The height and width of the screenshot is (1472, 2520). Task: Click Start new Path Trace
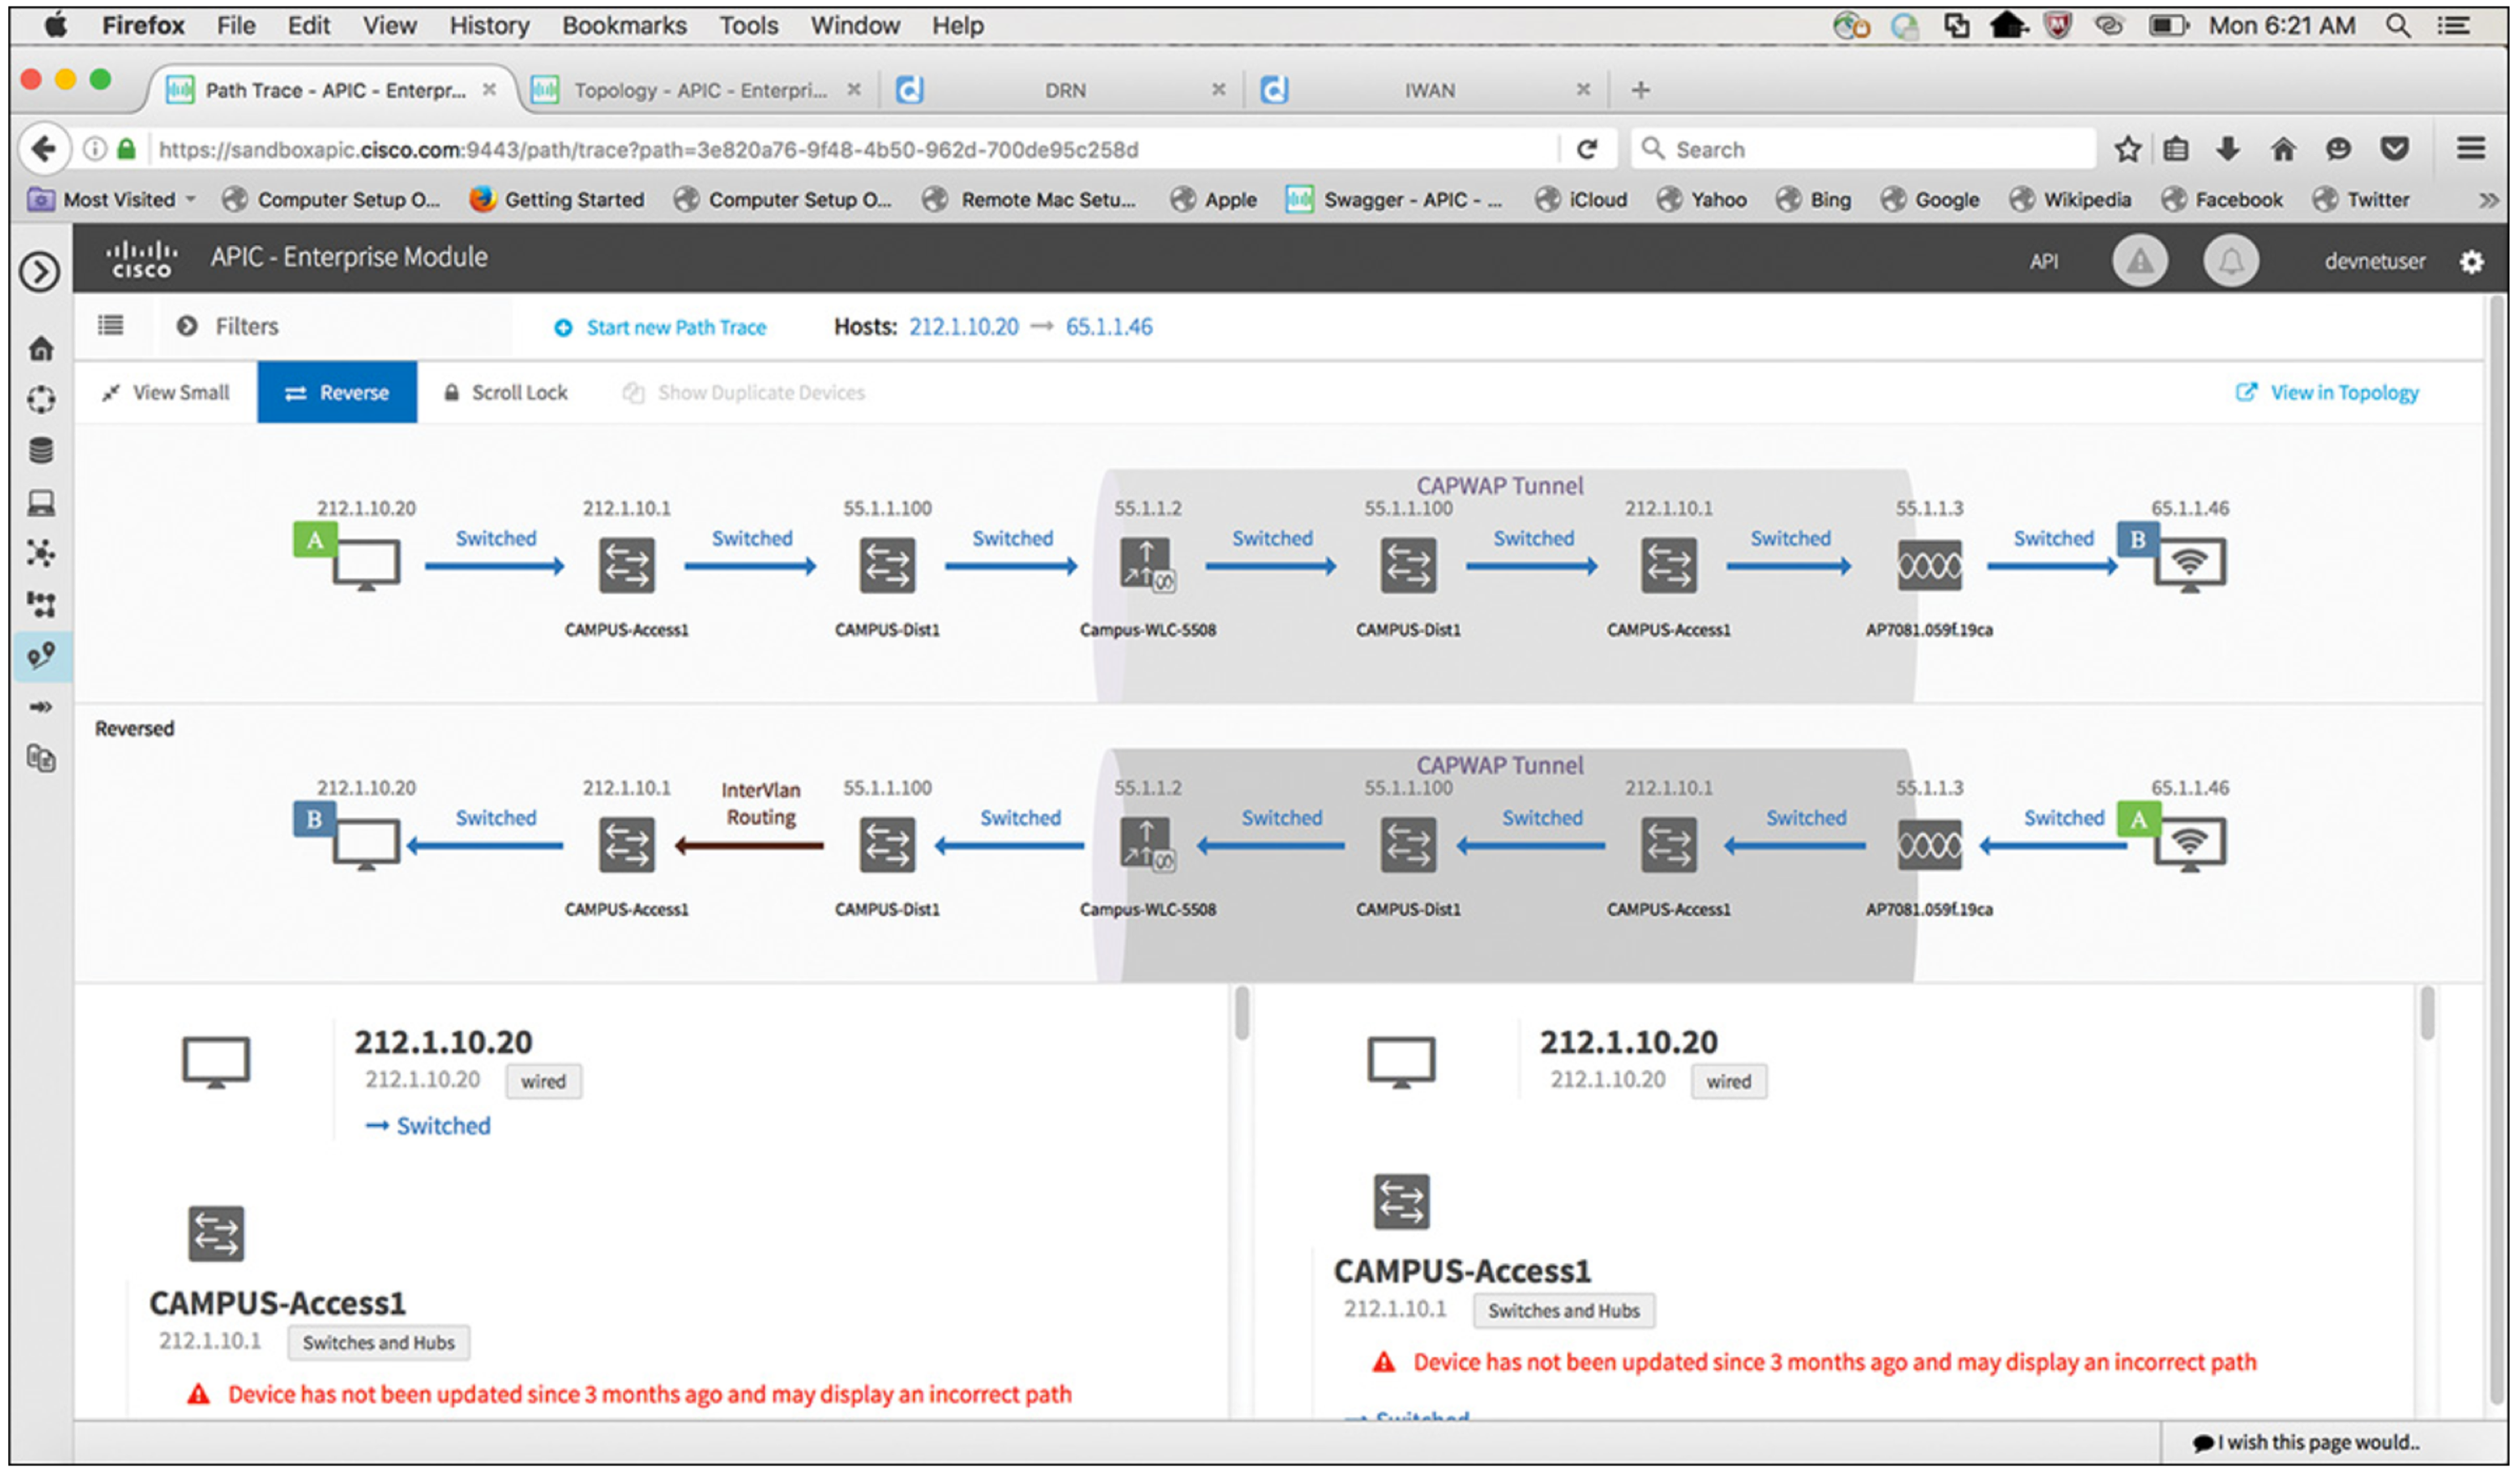660,327
